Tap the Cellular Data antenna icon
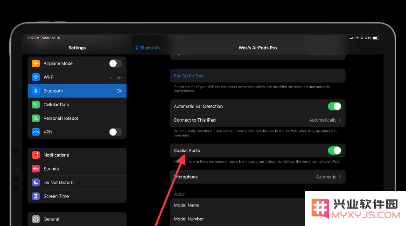This screenshot has width=406, height=226. click(x=36, y=104)
